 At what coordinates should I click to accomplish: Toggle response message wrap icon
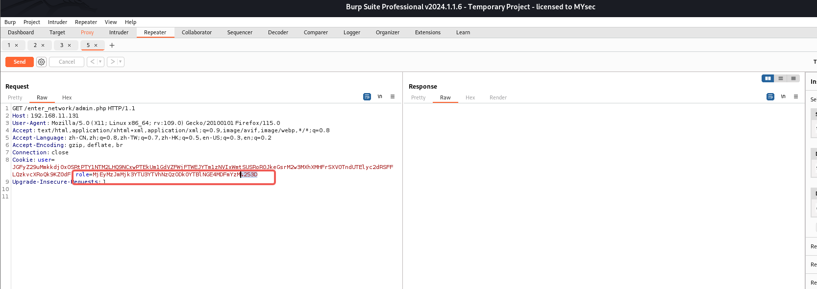tap(770, 96)
